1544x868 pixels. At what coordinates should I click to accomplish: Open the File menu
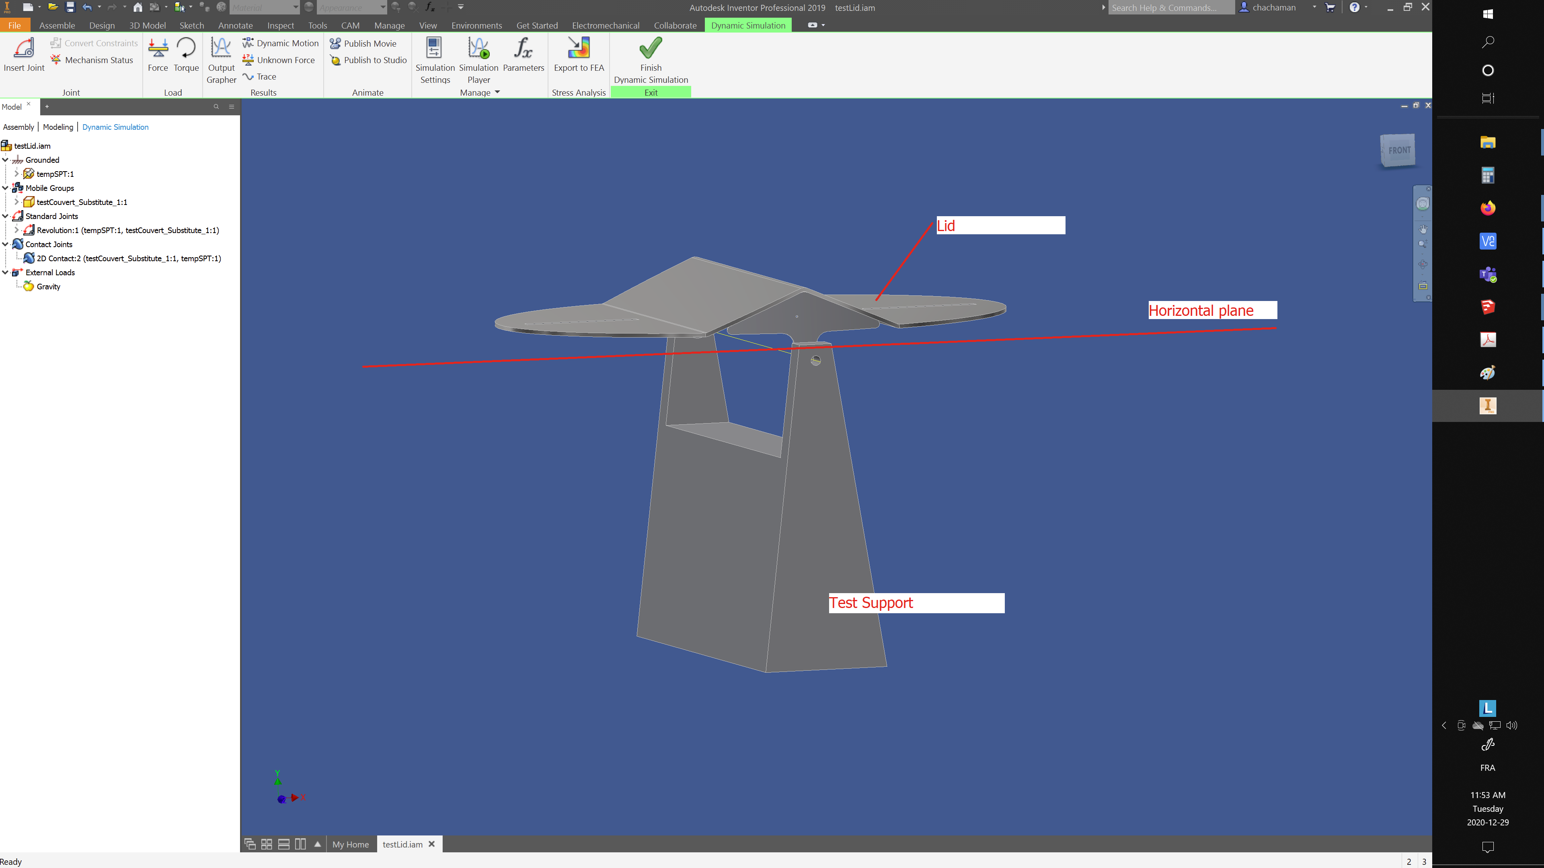pos(14,25)
